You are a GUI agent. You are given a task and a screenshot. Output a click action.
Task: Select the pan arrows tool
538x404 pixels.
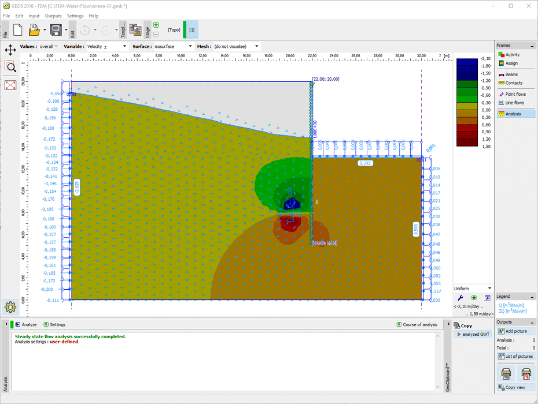pos(12,50)
